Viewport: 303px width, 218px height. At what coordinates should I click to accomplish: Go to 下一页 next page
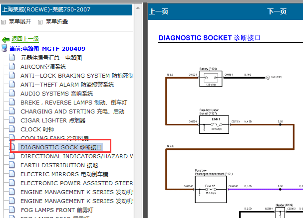tap(277, 11)
